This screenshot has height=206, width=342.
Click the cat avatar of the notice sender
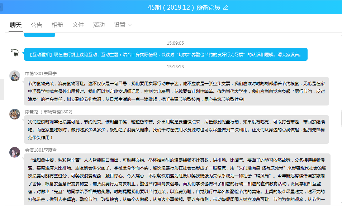click(15, 53)
